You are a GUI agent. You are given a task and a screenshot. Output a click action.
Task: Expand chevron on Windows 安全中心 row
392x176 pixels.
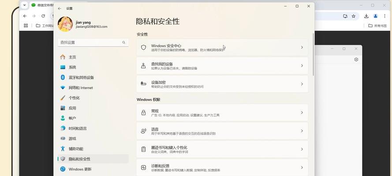(x=302, y=47)
